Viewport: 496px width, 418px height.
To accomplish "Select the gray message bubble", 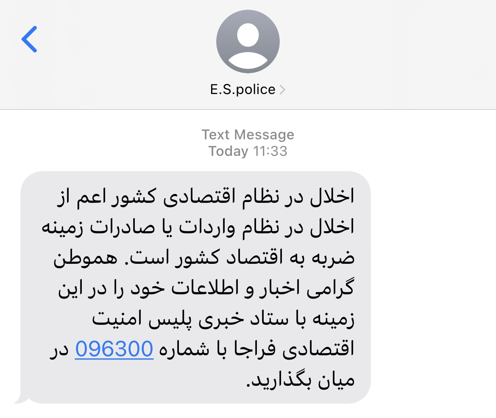I will click(195, 287).
